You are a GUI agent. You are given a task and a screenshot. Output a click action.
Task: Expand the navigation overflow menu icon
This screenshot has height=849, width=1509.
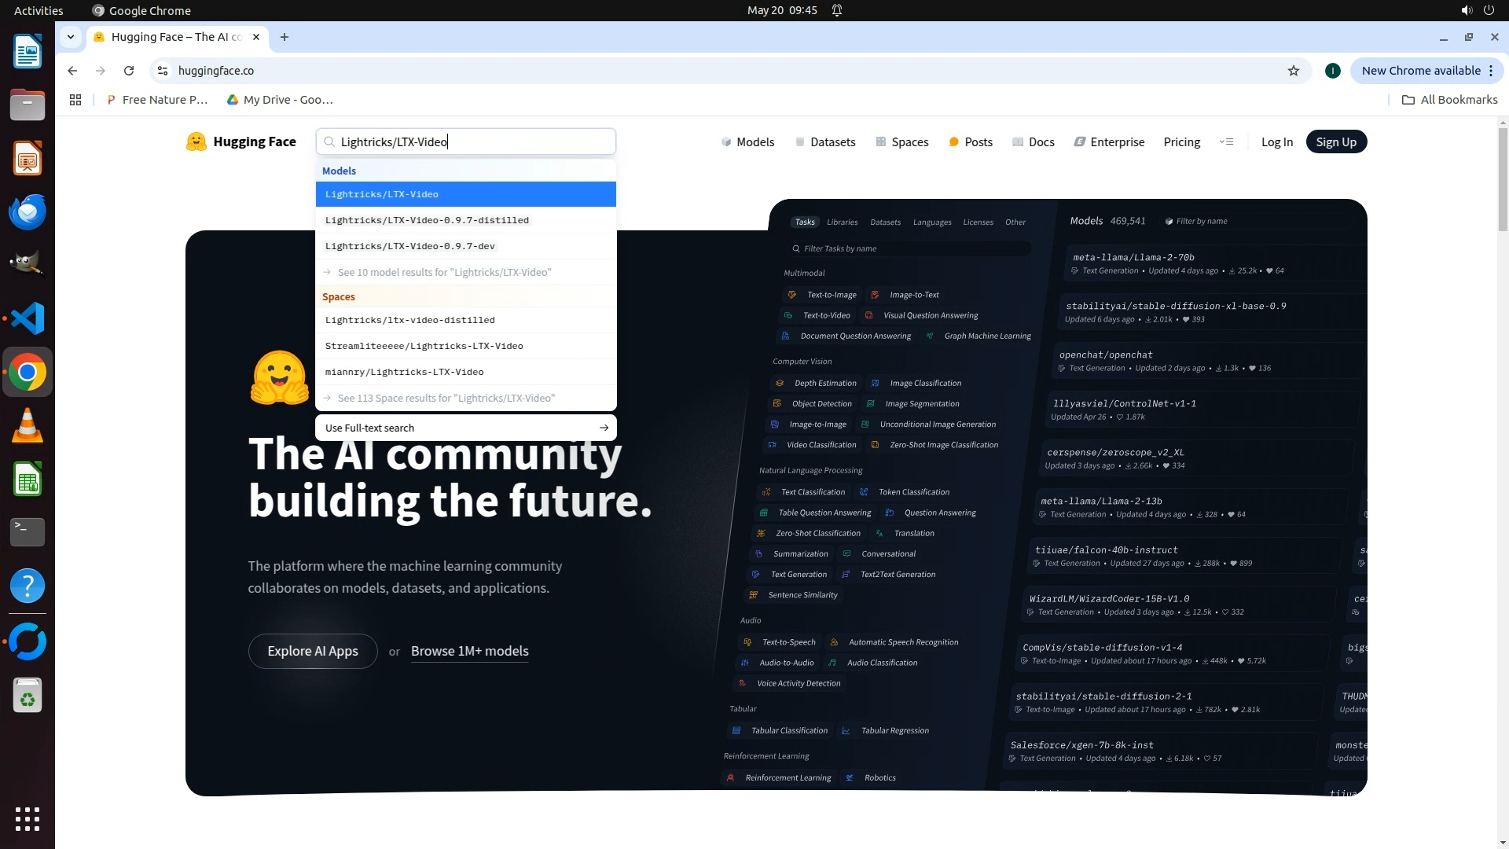(x=1226, y=142)
